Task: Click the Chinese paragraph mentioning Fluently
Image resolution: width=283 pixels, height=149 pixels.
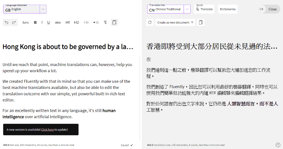Action: [x=212, y=90]
